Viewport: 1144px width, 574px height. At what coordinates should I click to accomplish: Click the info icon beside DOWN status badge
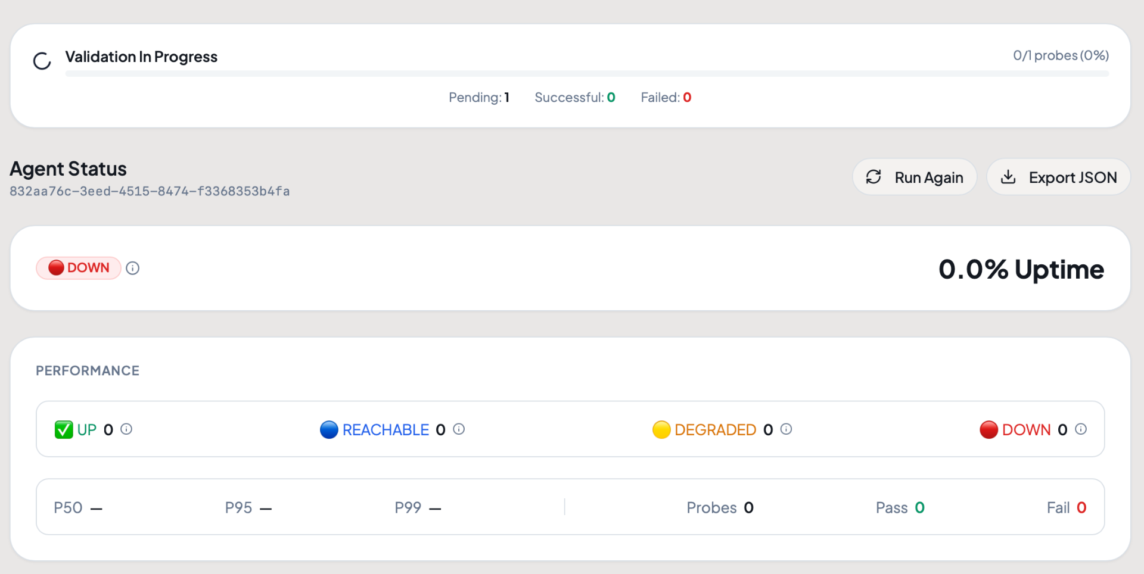tap(133, 269)
